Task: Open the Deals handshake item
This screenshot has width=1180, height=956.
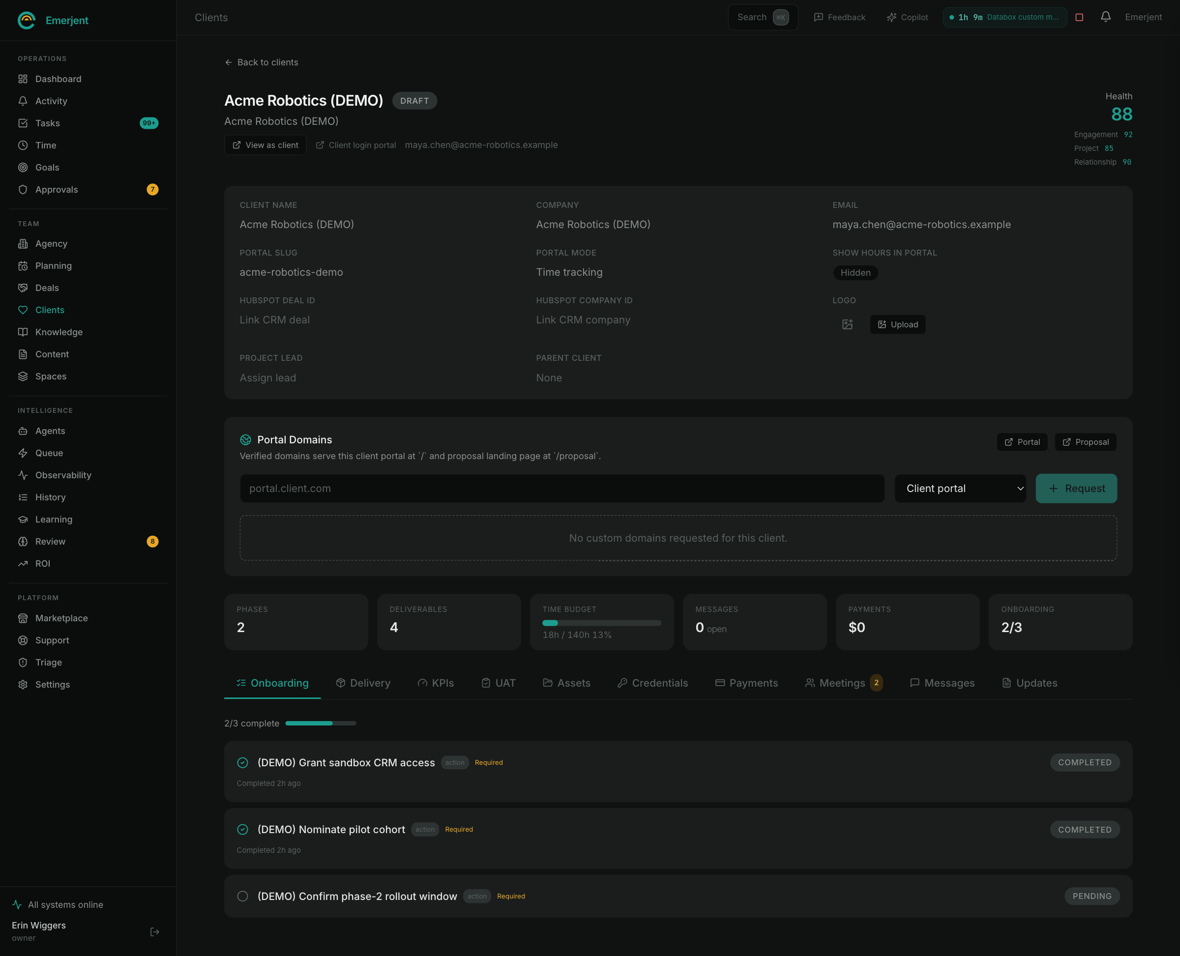Action: coord(88,288)
